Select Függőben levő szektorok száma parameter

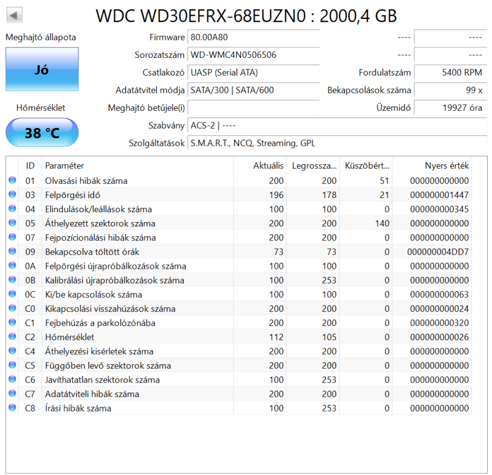[x=108, y=365]
